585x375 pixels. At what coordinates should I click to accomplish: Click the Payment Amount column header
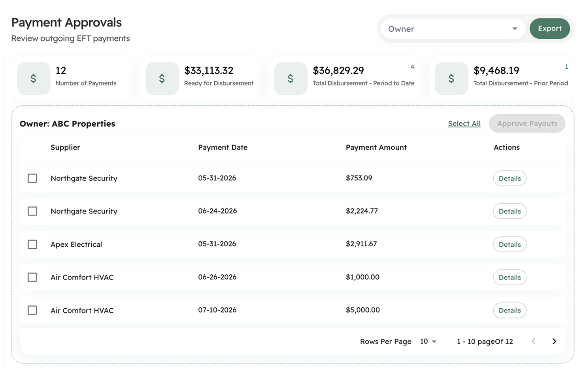click(376, 147)
